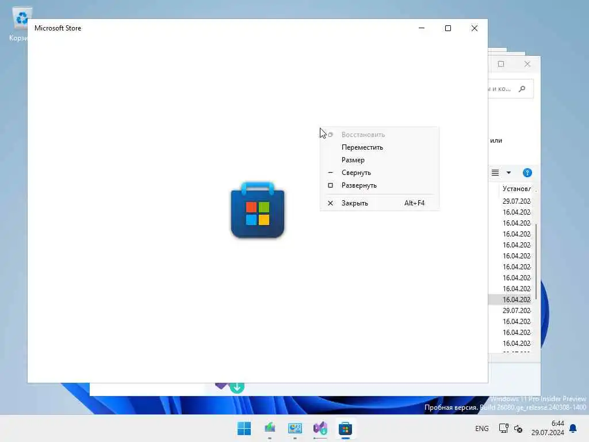The height and width of the screenshot is (442, 589).
Task: Sort by the Установл column header
Action: coord(517,189)
